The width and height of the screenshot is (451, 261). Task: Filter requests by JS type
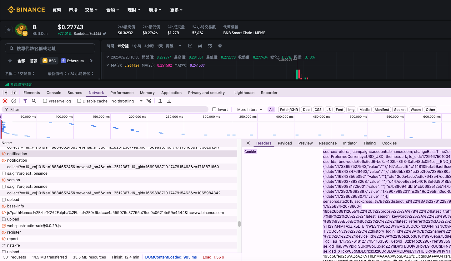click(328, 110)
